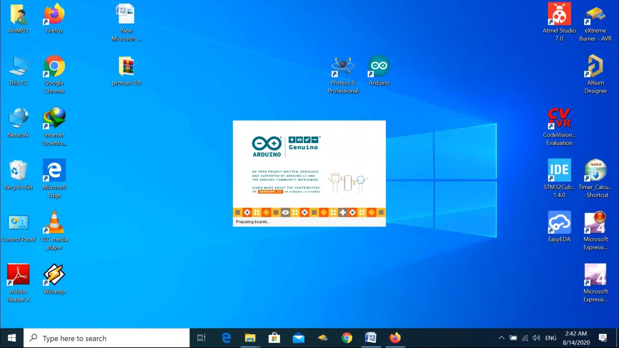Open the Wi-Fi network tray icon
The image size is (619, 348).
(x=525, y=338)
